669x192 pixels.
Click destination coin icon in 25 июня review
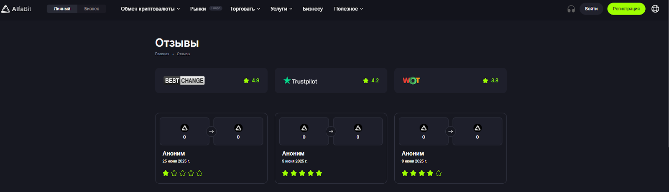pos(238,128)
